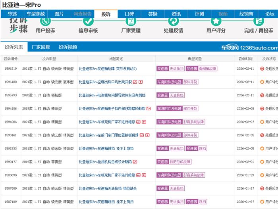Open the 口碑 navigation tab

[129, 14]
